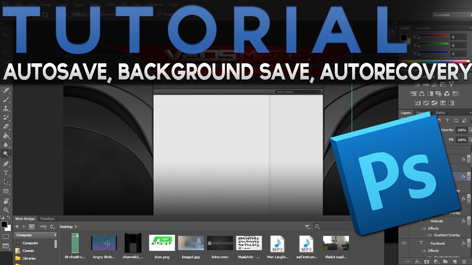Switch to the Mini Bridge tab
The width and height of the screenshot is (472, 265).
25,219
